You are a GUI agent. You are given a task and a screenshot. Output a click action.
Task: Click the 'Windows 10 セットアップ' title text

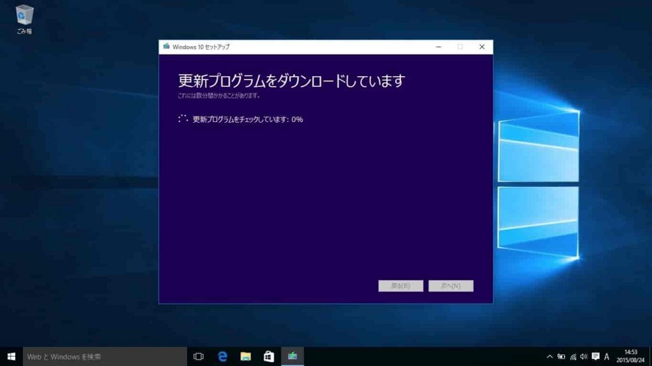201,47
